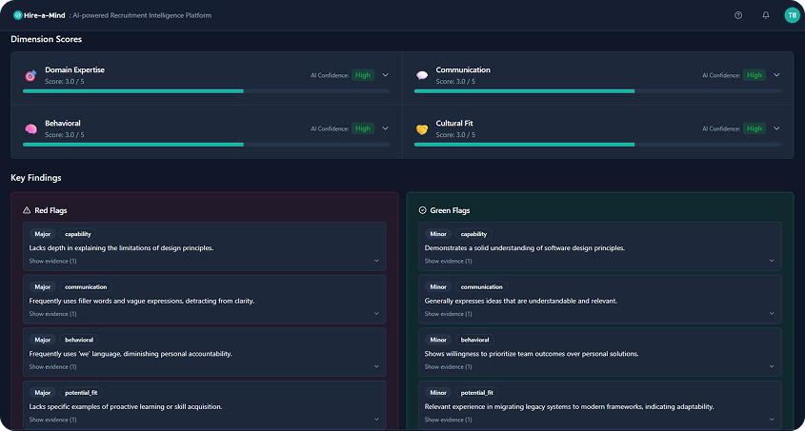
Task: Click the Communication score progress bar
Action: click(597, 91)
